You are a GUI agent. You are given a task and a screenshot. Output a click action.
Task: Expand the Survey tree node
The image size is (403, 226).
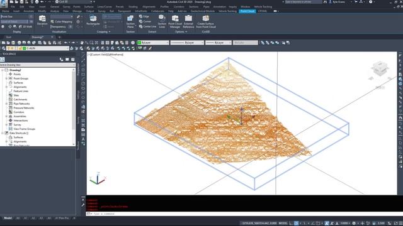tap(6, 124)
